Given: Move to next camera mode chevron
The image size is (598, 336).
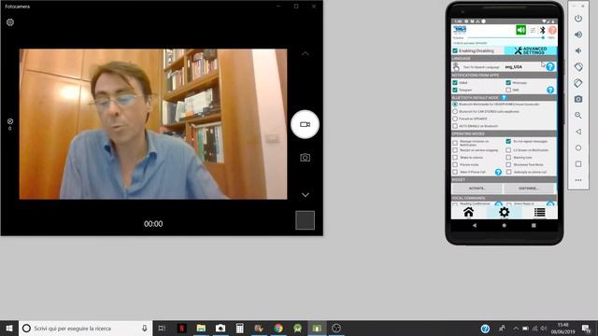Looking at the screenshot, I should (306, 195).
